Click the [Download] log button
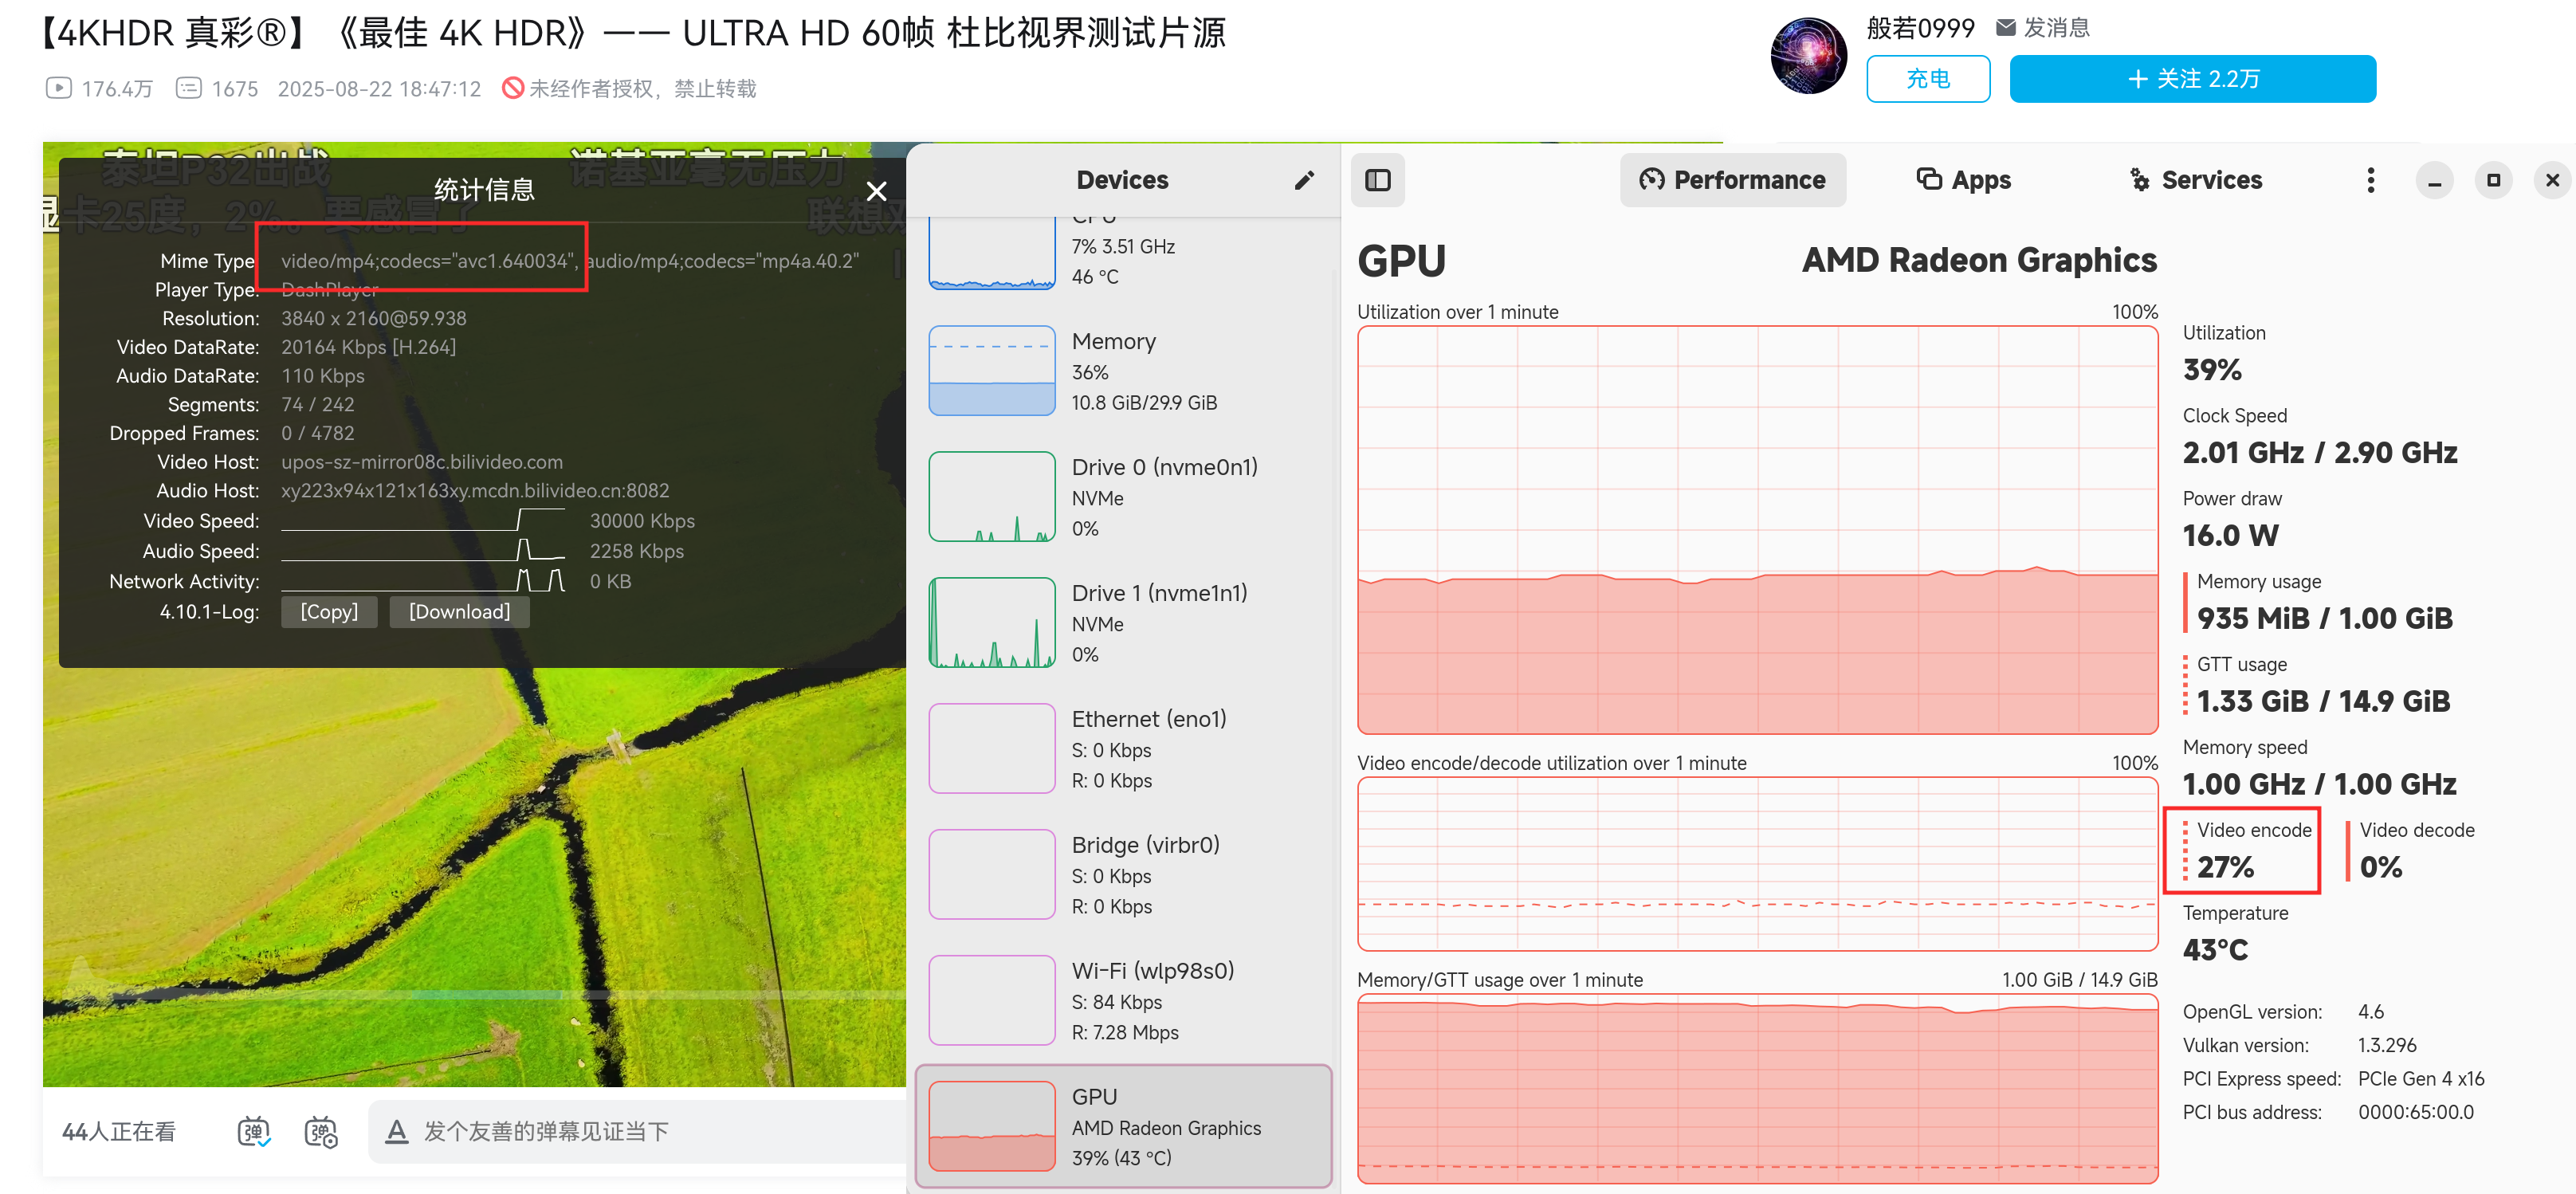Screen dimensions: 2576x1194 [x=459, y=611]
